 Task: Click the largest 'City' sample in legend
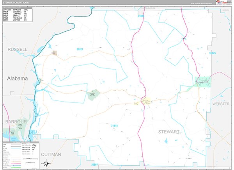pyautogui.click(x=34, y=145)
